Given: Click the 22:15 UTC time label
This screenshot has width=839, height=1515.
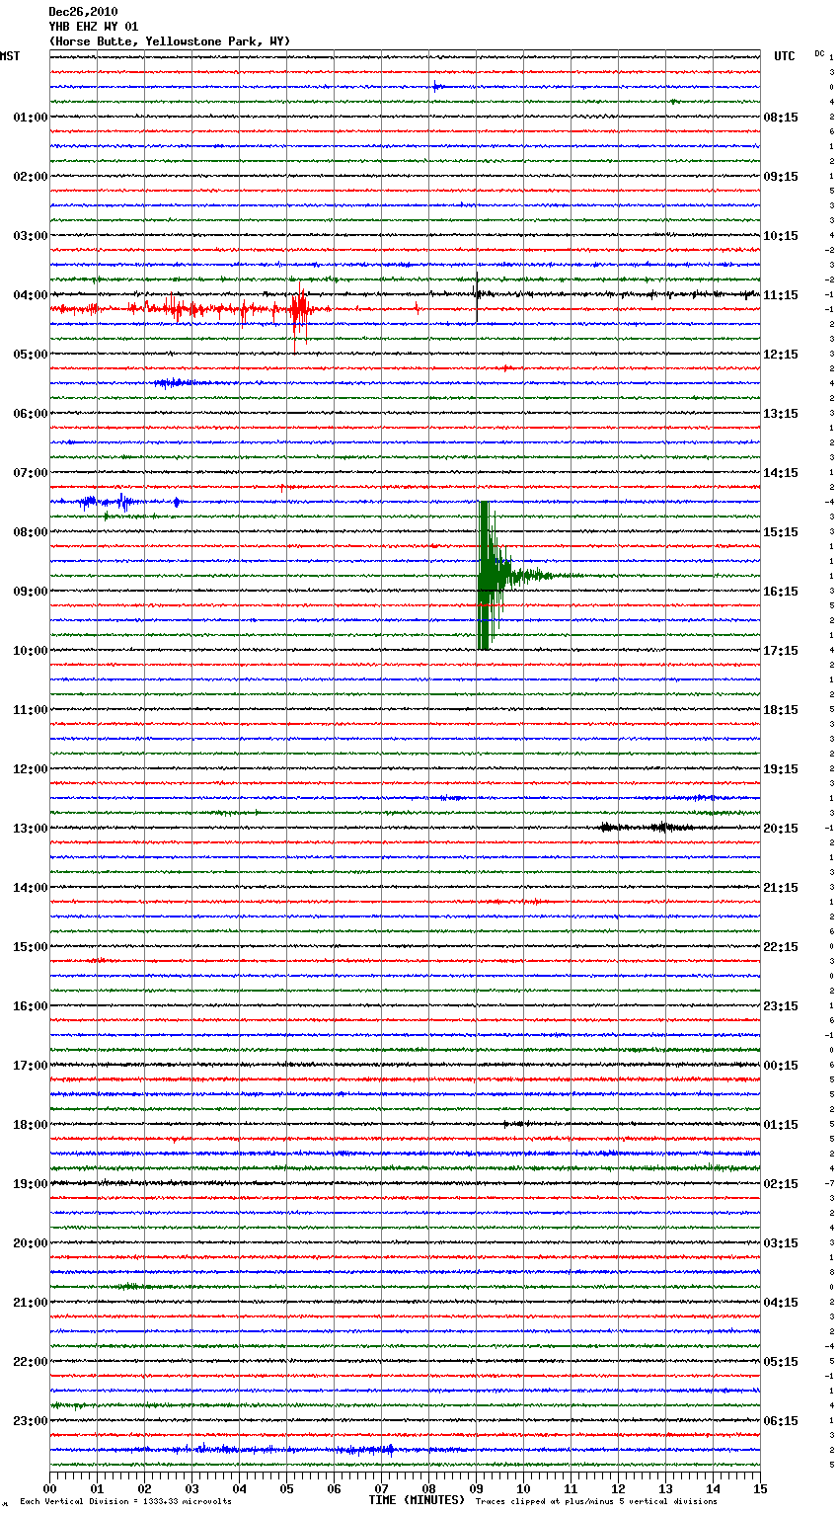Looking at the screenshot, I should tap(781, 947).
